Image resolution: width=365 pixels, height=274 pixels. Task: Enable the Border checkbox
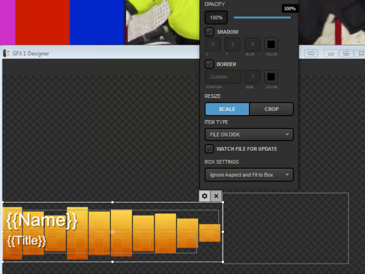click(x=209, y=64)
